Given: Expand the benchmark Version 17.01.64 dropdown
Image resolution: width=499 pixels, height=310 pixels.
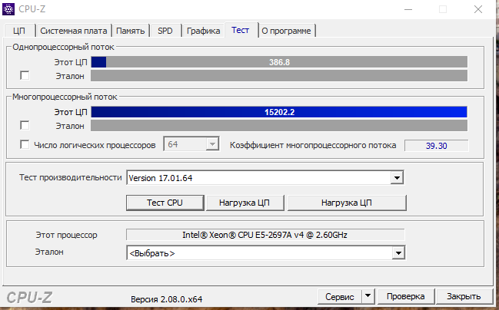Looking at the screenshot, I should (397, 178).
